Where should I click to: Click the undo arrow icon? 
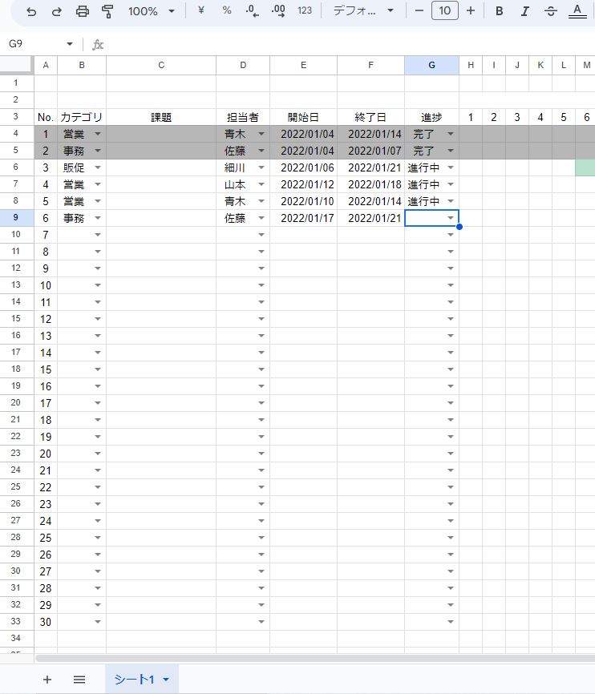[31, 11]
